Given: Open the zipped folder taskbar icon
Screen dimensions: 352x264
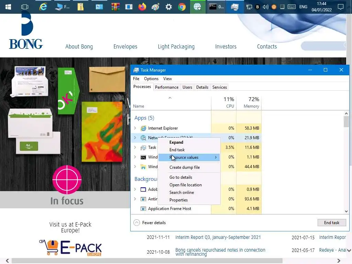Looking at the screenshot, I should [80, 7].
